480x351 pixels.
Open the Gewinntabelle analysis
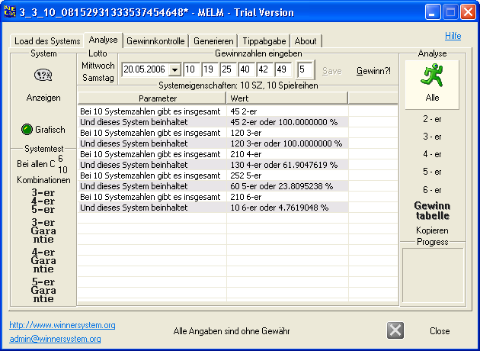coord(432,211)
